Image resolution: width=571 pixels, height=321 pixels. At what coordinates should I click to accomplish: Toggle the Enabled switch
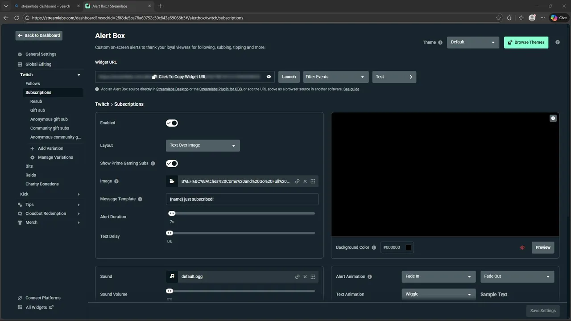pos(172,123)
